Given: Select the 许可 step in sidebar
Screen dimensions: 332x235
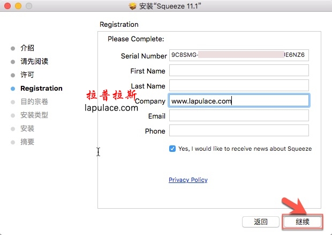Looking at the screenshot, I should coord(27,75).
